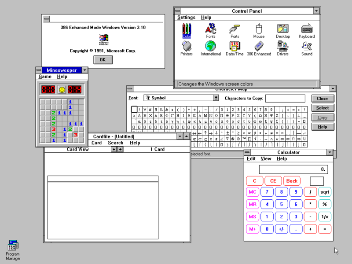Open the Game menu in Minesweeper
Screen dimensions: 352x264
(45, 77)
